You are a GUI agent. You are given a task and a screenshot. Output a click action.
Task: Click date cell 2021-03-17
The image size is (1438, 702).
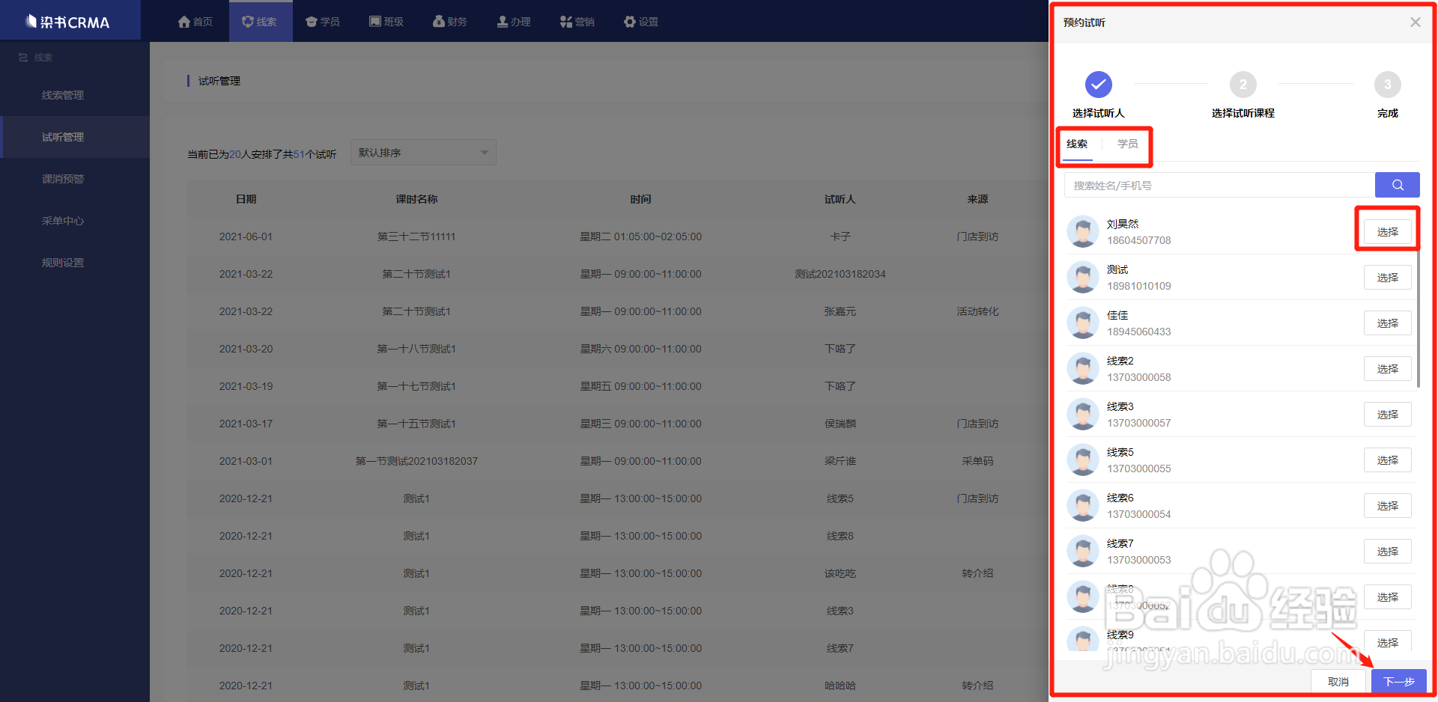click(246, 424)
